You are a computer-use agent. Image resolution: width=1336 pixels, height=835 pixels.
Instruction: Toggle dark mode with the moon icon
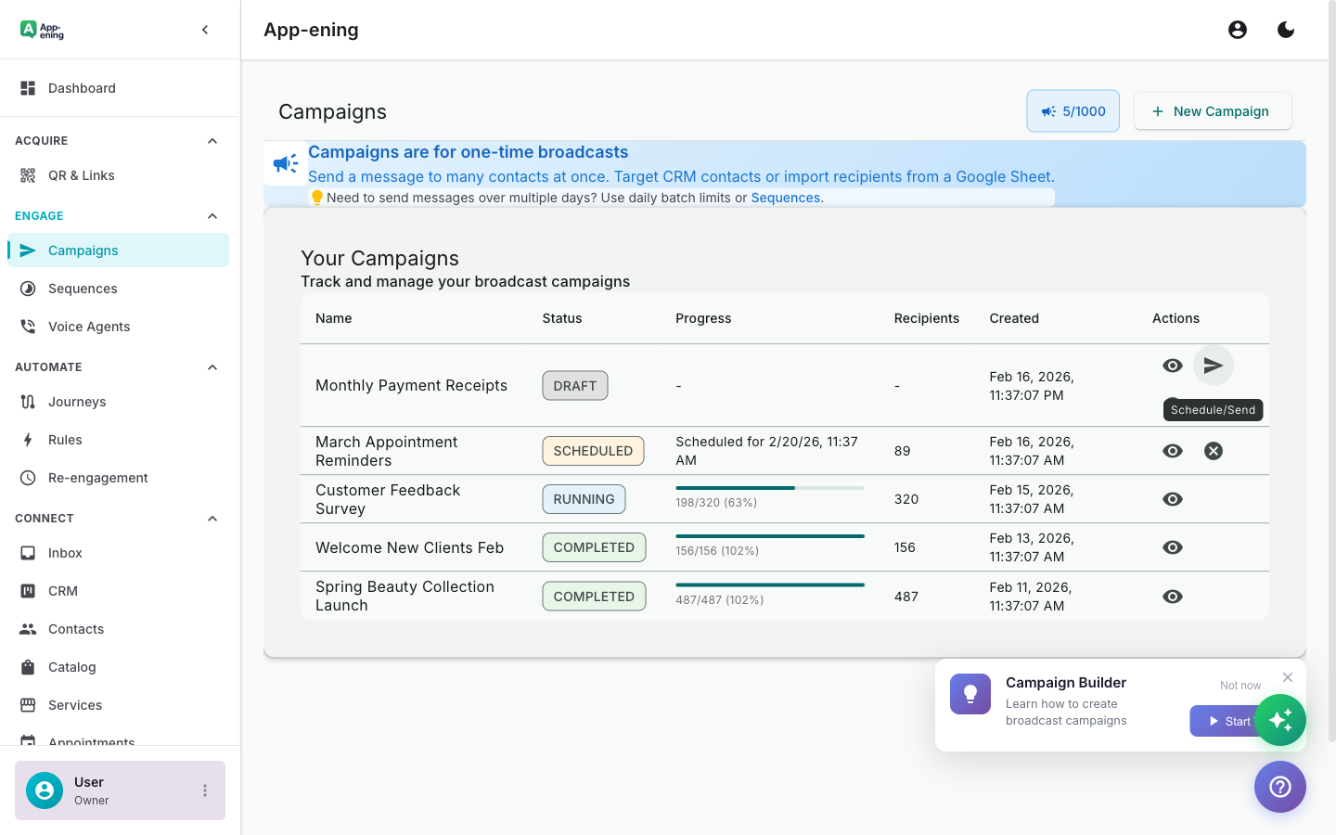click(1286, 29)
